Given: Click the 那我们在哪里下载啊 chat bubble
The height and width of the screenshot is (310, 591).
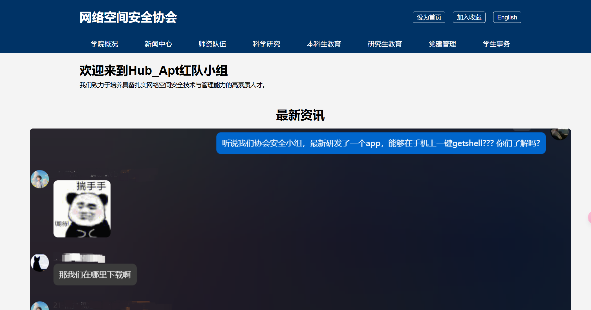Looking at the screenshot, I should (95, 274).
